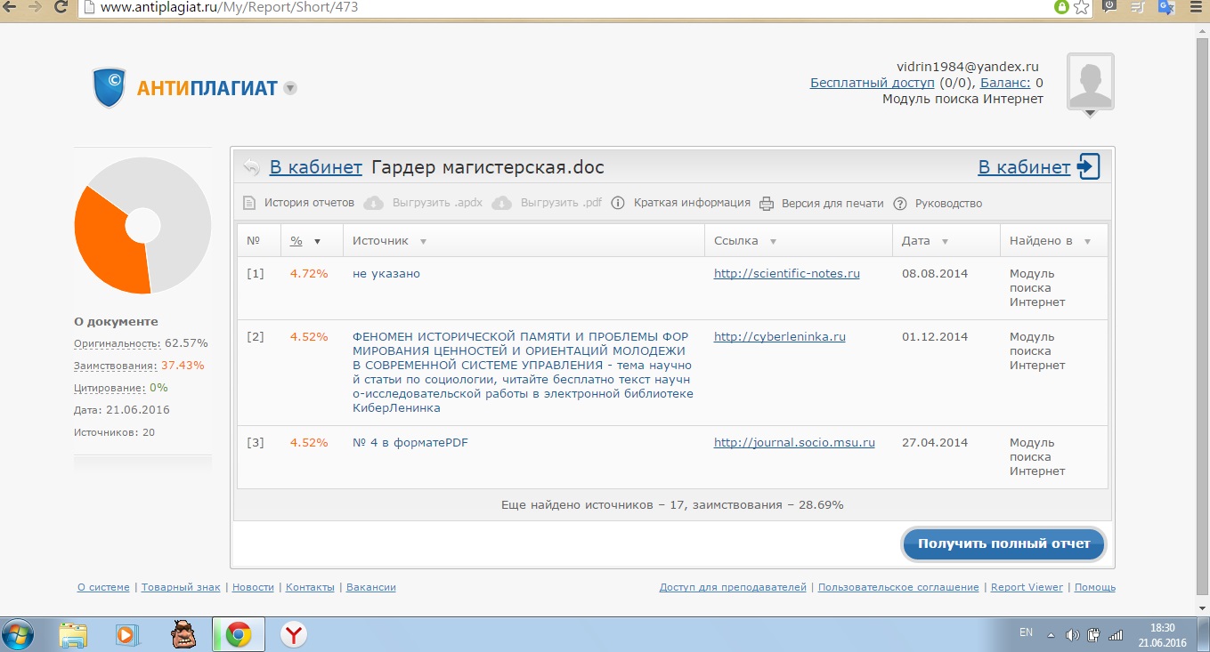Open the Дата column sort dropdown
Viewport: 1210px width, 652px height.
[945, 241]
